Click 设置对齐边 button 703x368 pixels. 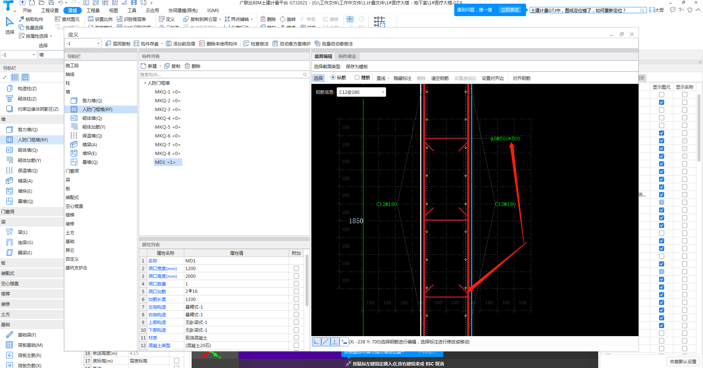click(x=492, y=78)
